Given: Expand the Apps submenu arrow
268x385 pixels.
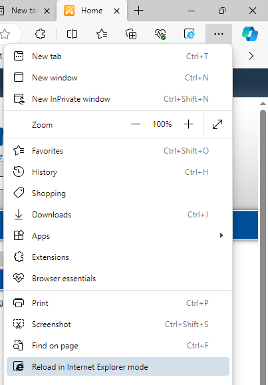Looking at the screenshot, I should pyautogui.click(x=221, y=235).
